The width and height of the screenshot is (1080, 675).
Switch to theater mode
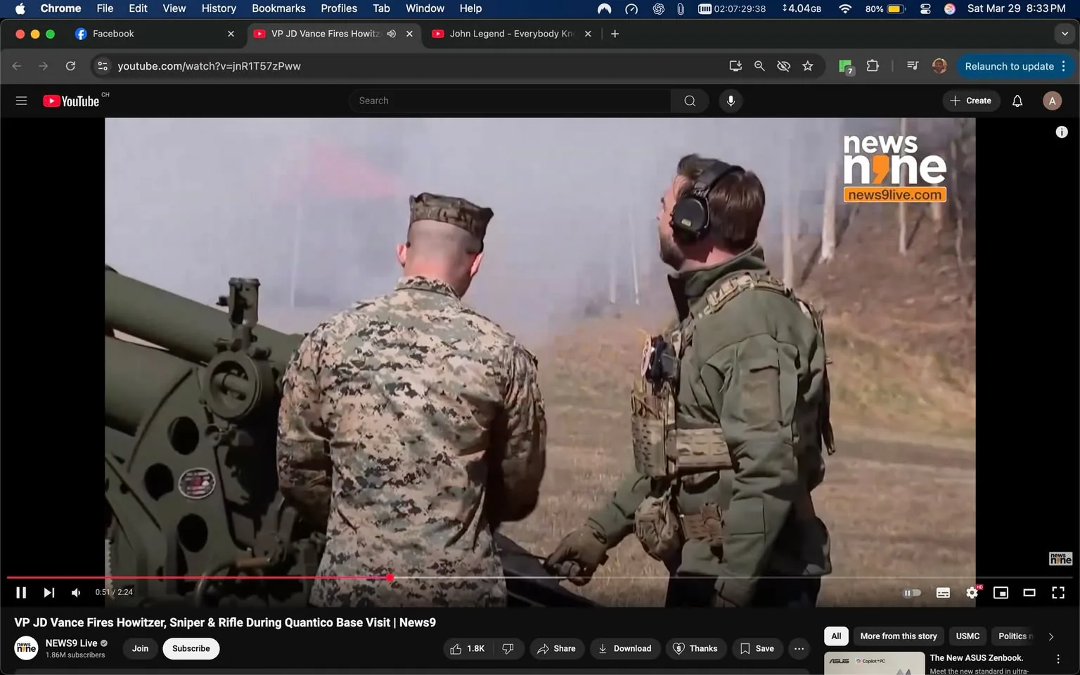[1029, 593]
